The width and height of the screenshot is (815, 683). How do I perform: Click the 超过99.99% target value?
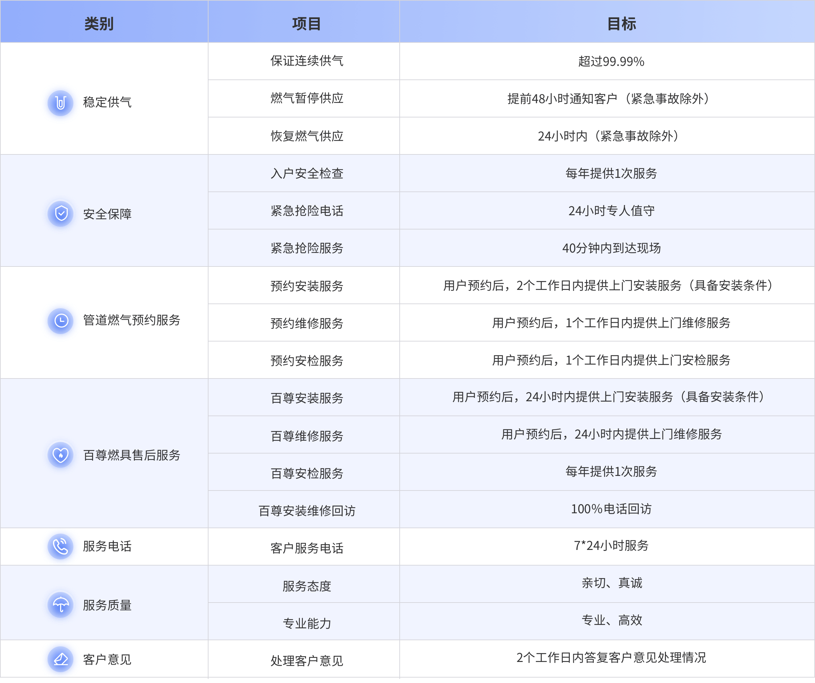(611, 61)
